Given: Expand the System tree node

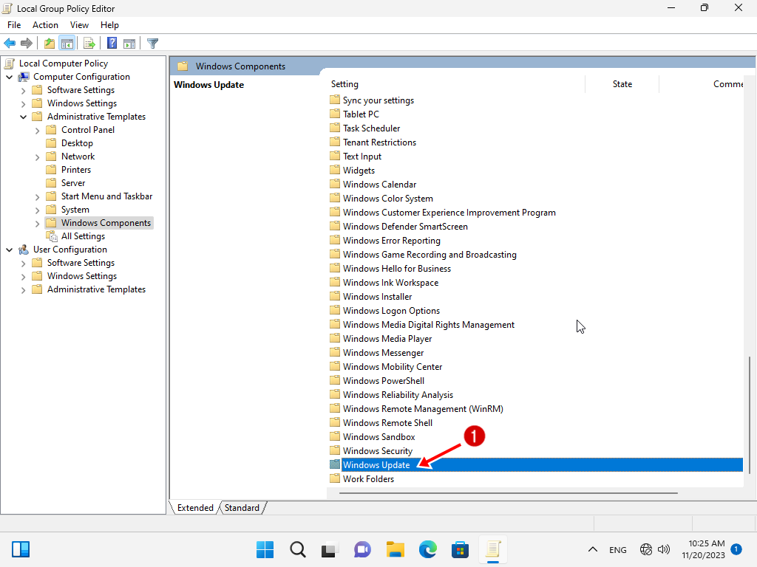Looking at the screenshot, I should tap(38, 210).
